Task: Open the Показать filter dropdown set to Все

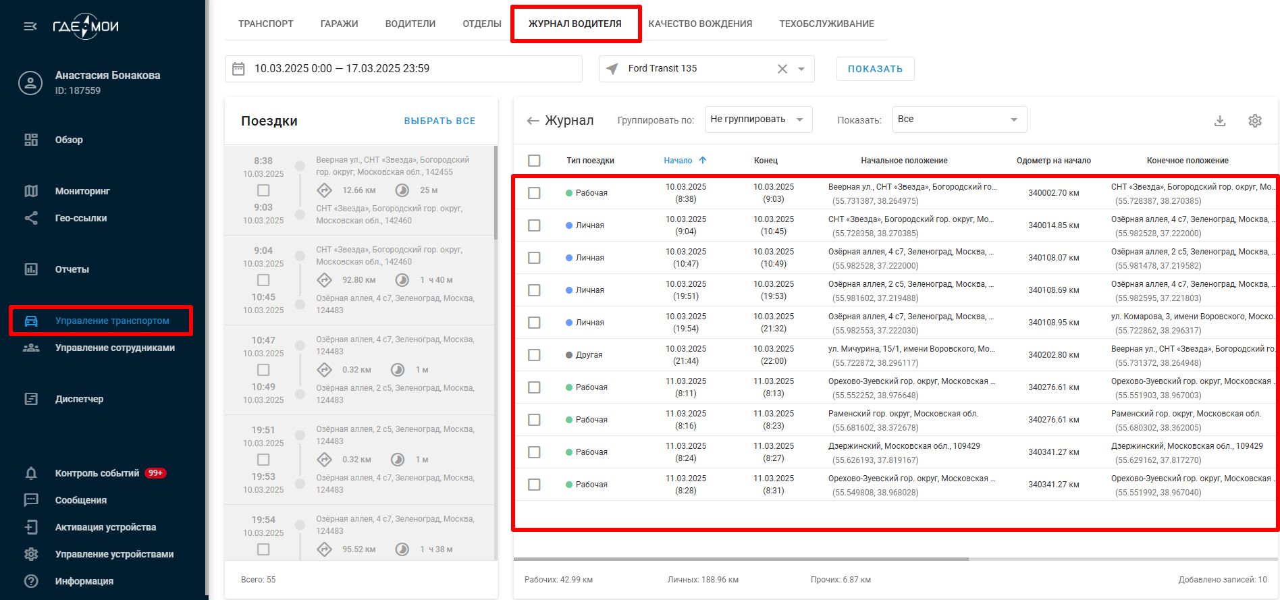Action: [x=959, y=119]
